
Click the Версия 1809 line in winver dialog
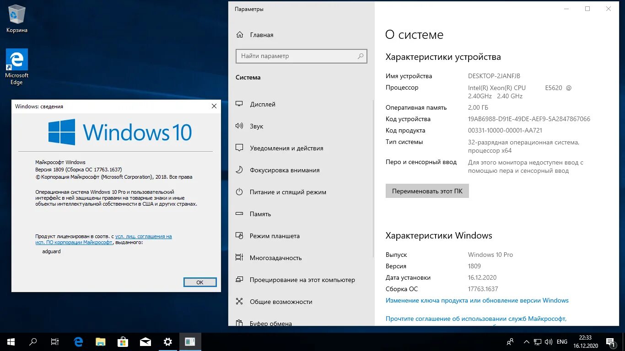(79, 170)
